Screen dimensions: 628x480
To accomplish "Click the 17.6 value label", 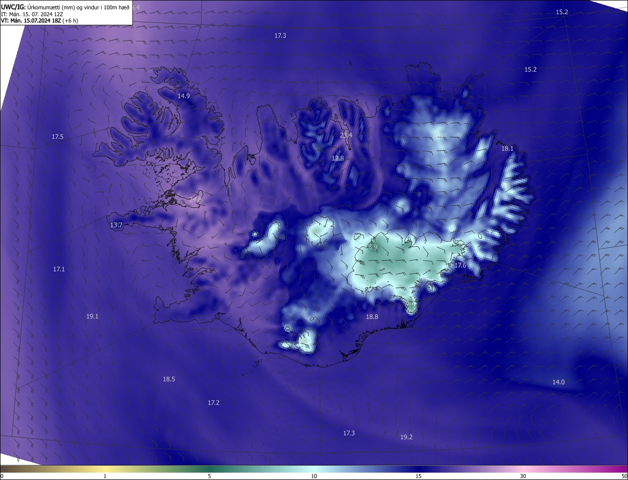I will (460, 266).
